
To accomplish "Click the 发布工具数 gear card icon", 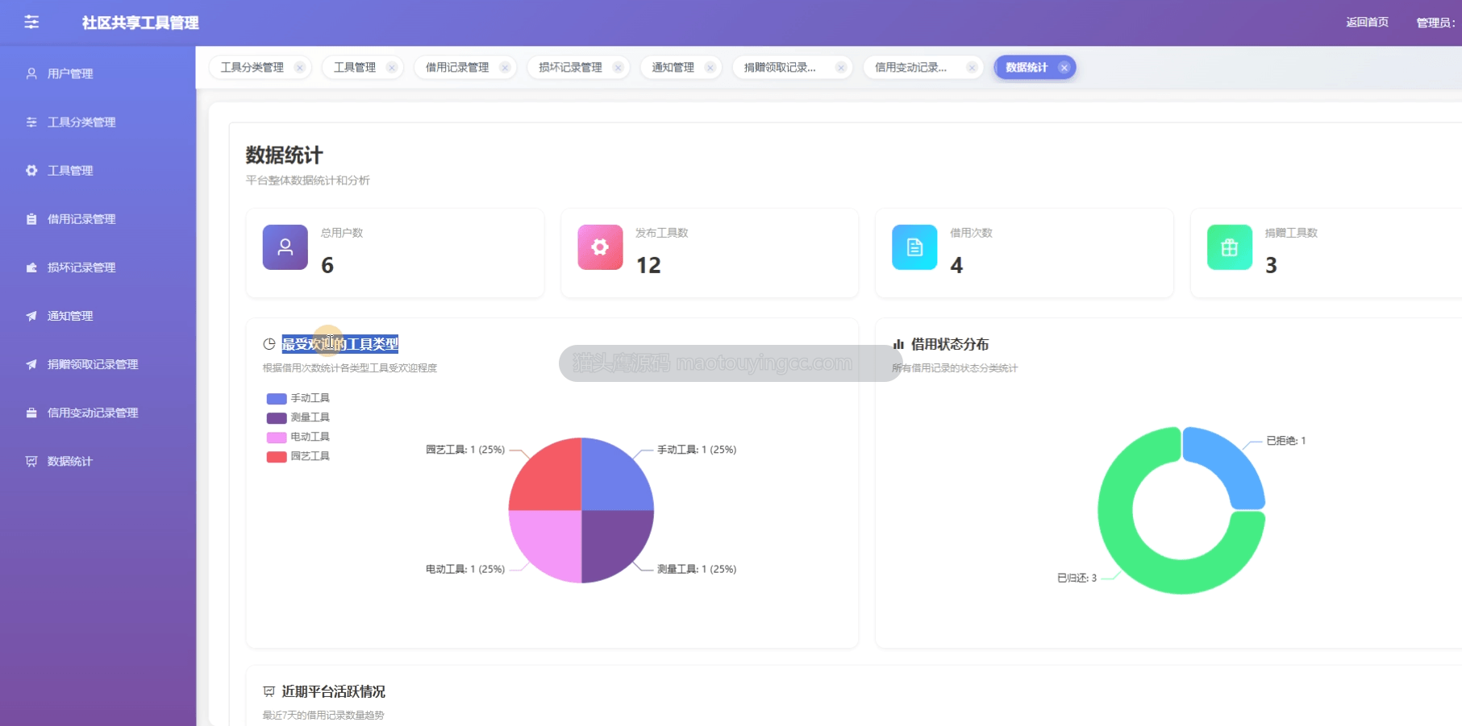I will (600, 247).
